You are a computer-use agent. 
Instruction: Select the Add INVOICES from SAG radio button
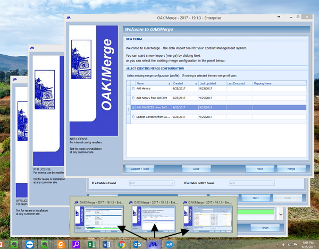[x=133, y=107]
